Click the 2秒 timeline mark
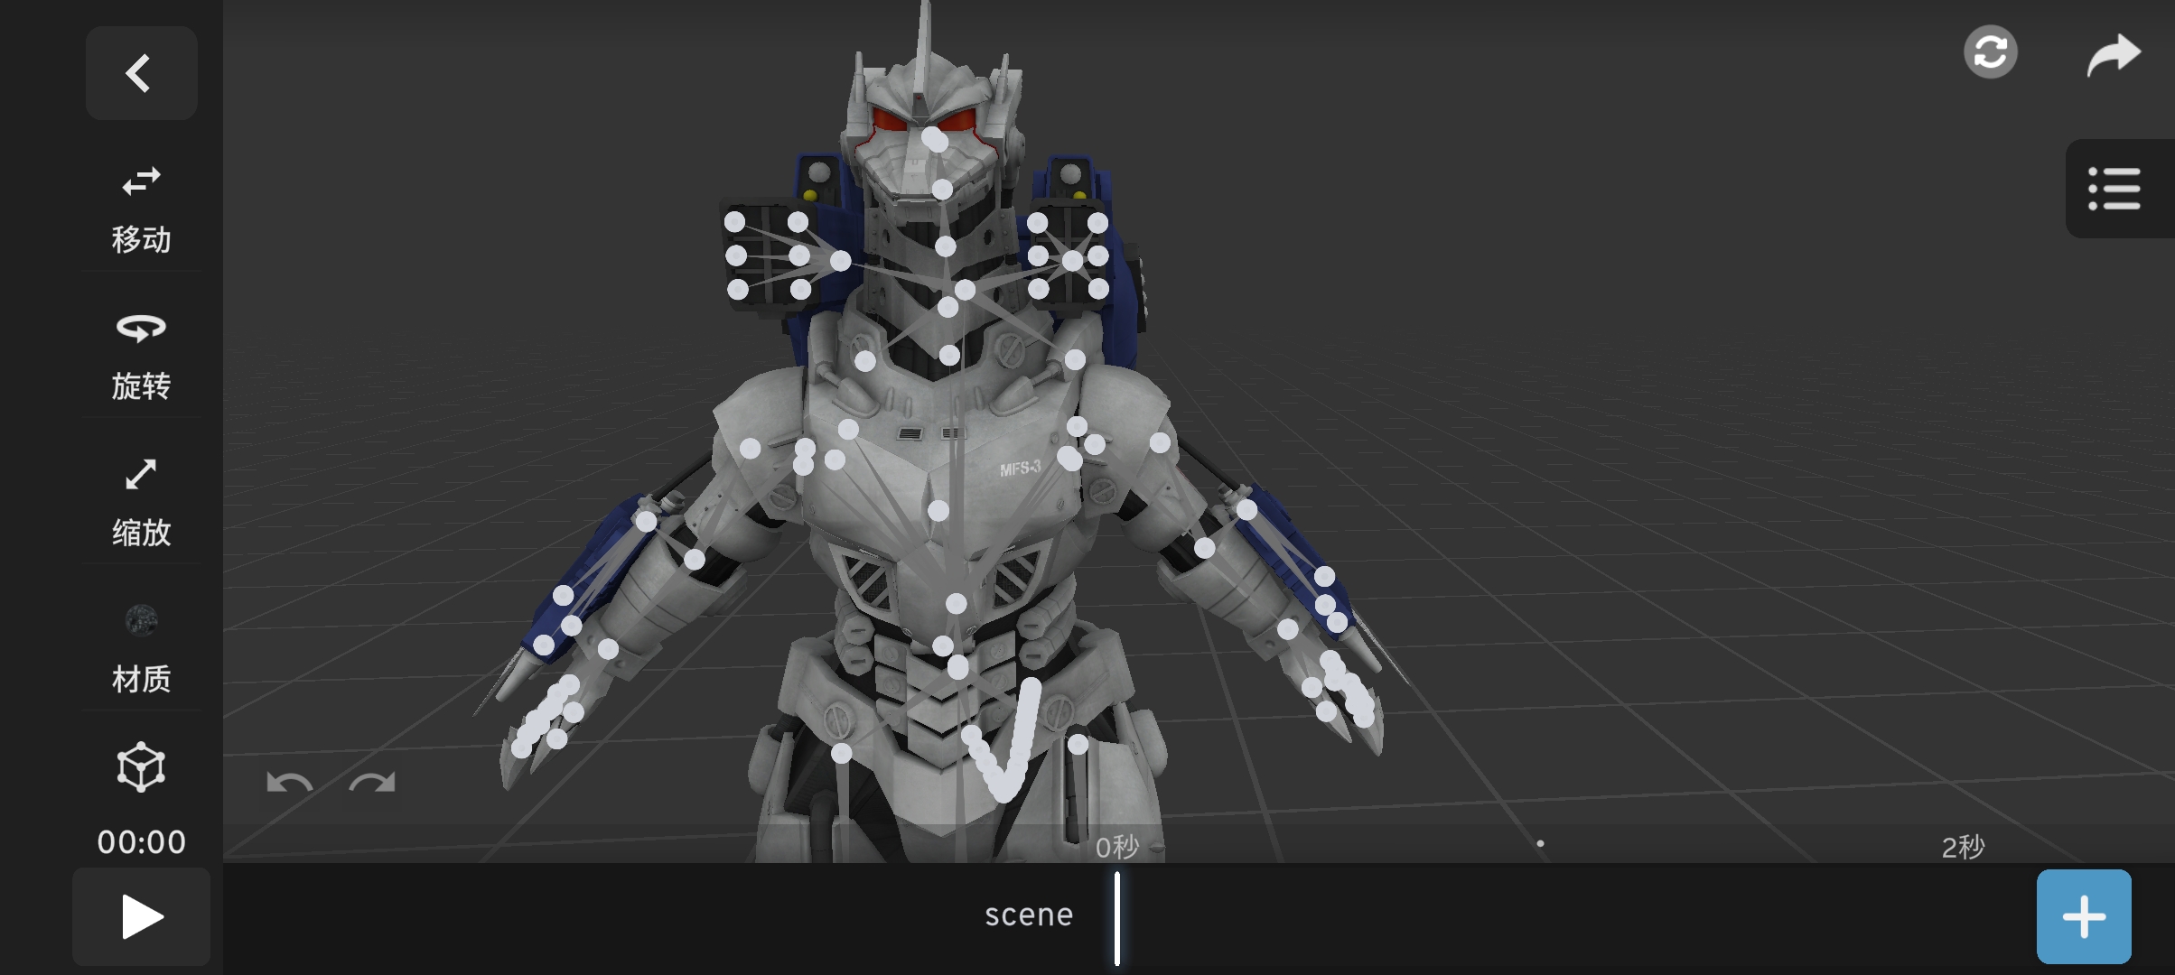2175x975 pixels. click(x=1963, y=847)
